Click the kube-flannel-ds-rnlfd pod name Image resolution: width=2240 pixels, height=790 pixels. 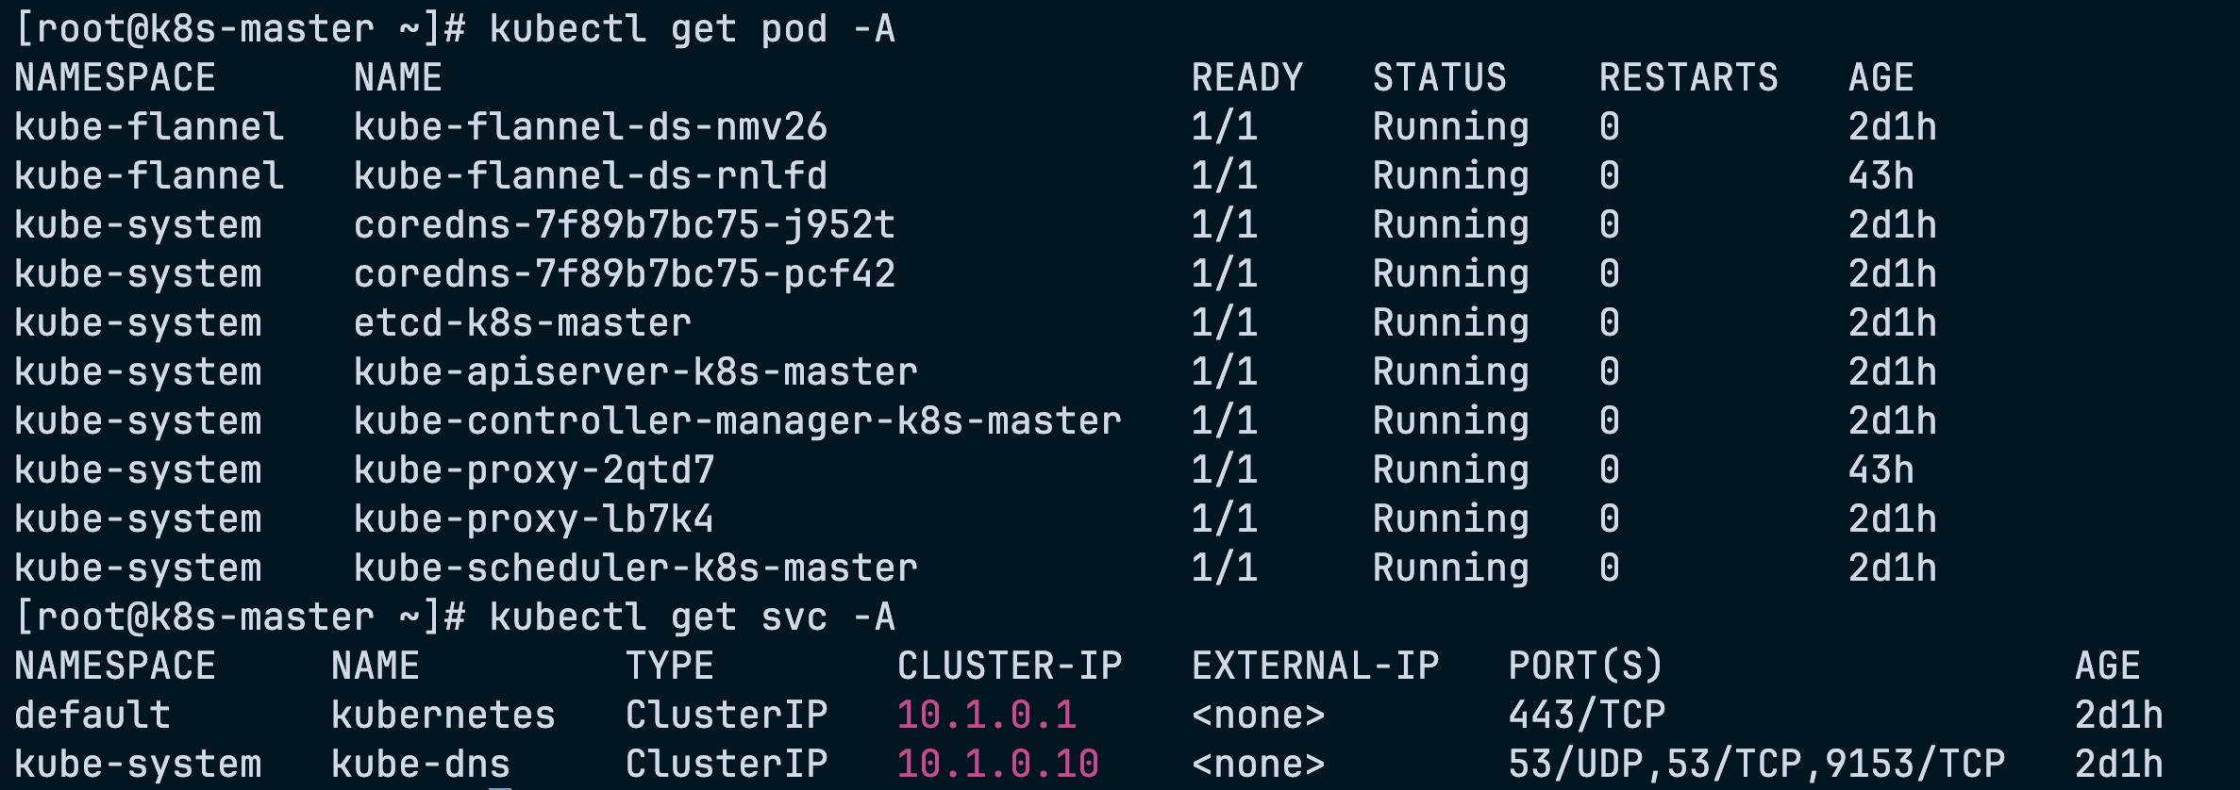(x=591, y=176)
